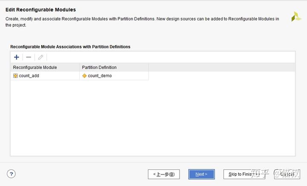Click the Reconfigurable Module Associations section label

[70, 46]
